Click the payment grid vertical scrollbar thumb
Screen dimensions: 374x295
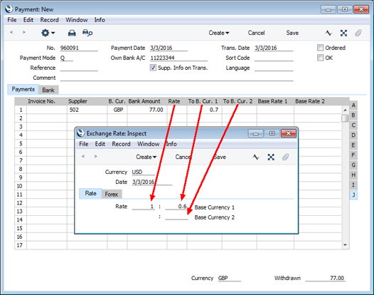(345, 118)
